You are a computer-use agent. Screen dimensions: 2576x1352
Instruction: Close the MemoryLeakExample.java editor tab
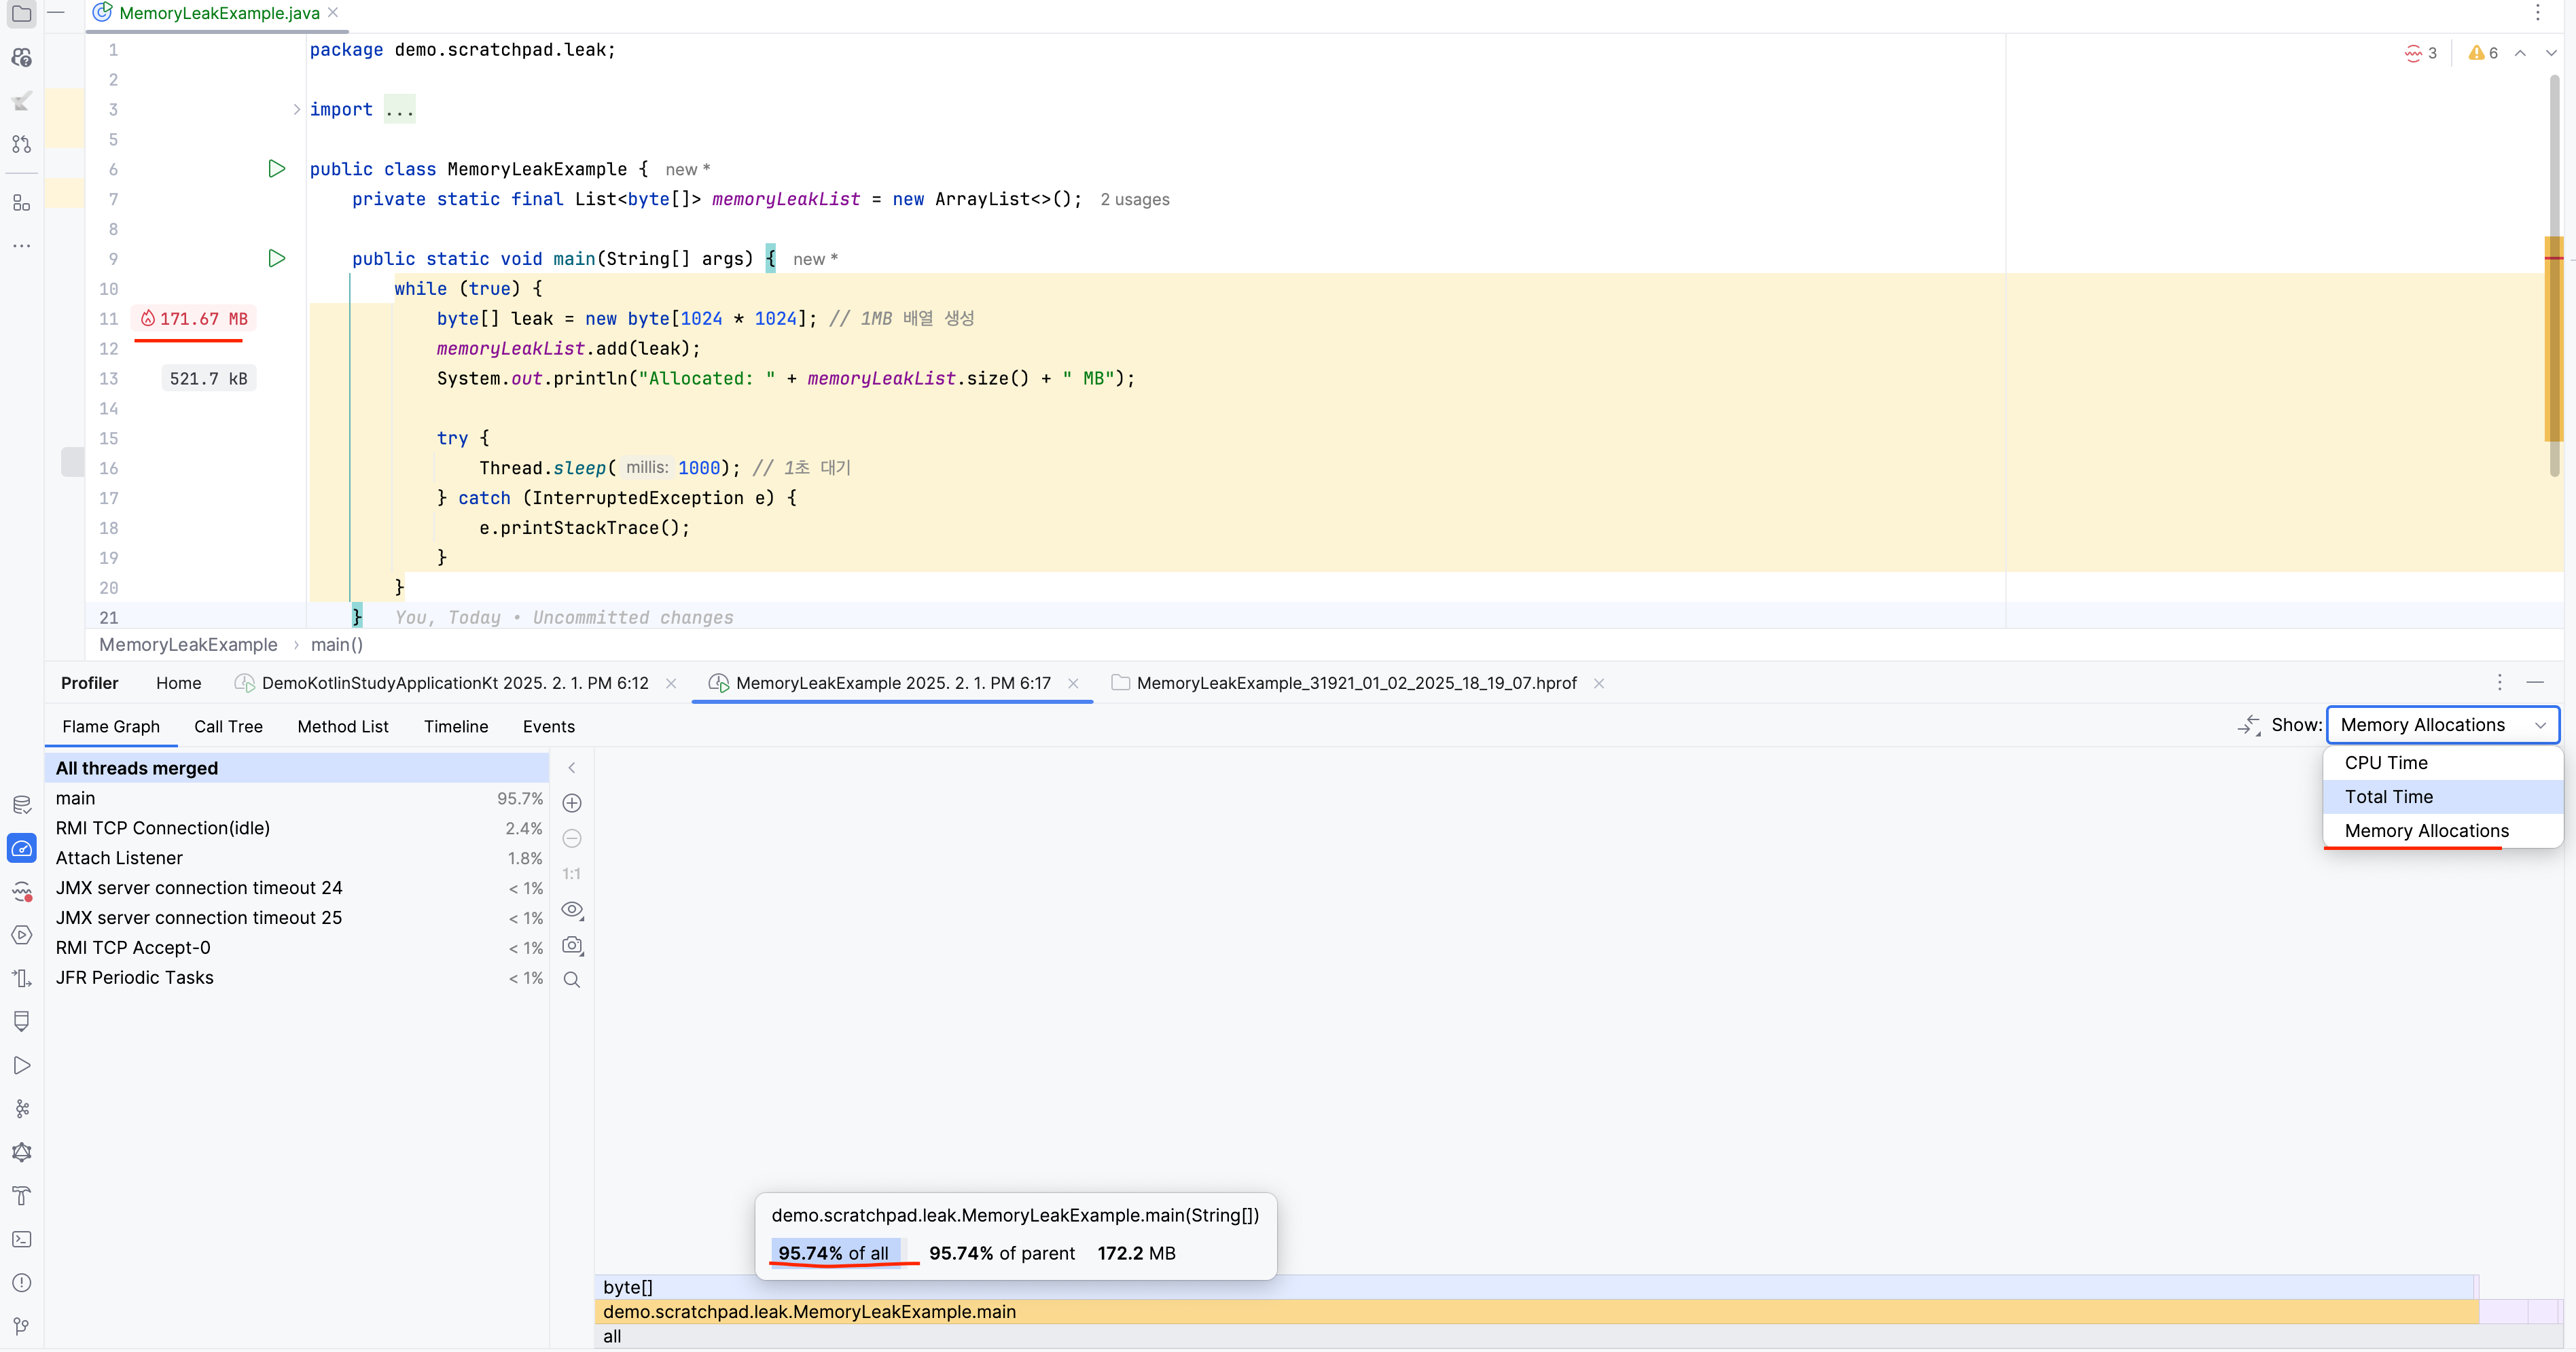point(333,12)
